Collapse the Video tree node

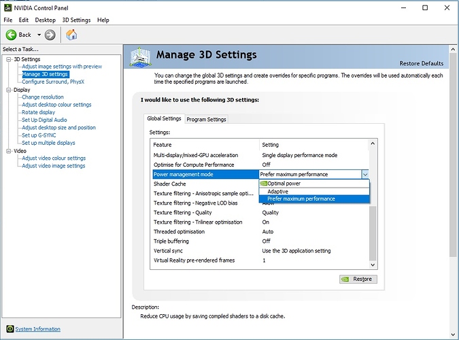click(8, 150)
